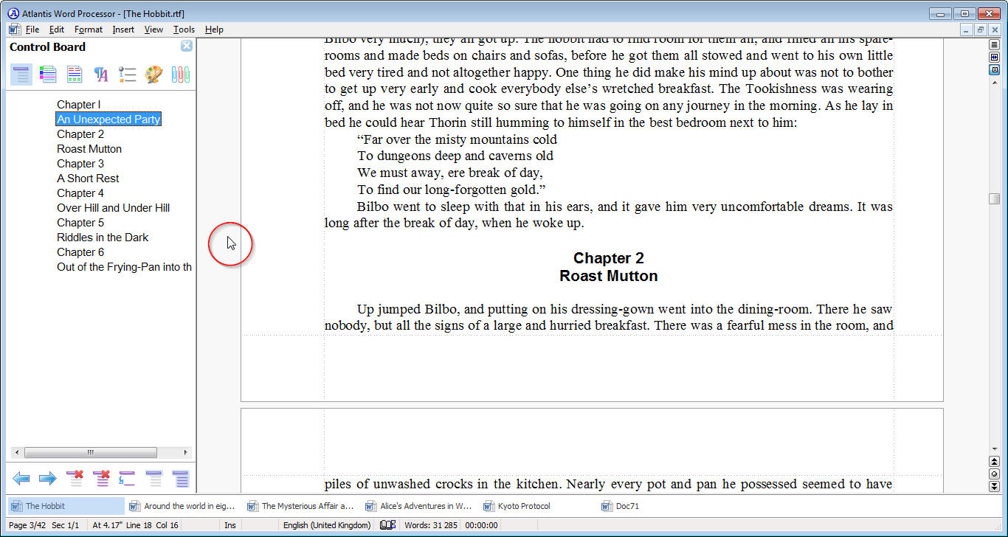Jump to Chapter 6 heading
Viewport: 1008px width, 537px height.
[80, 252]
